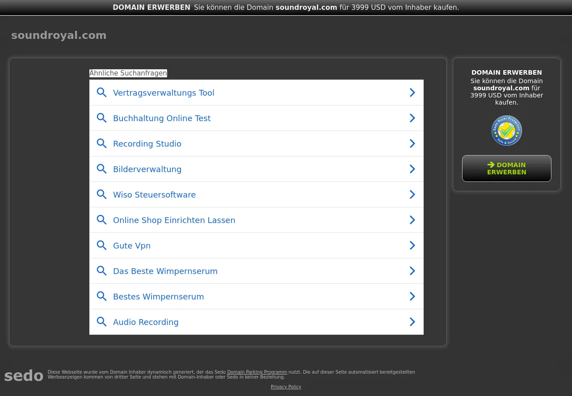
Task: Open chevron arrow for Online Shop Einrichten Lassen
Action: (x=412, y=220)
